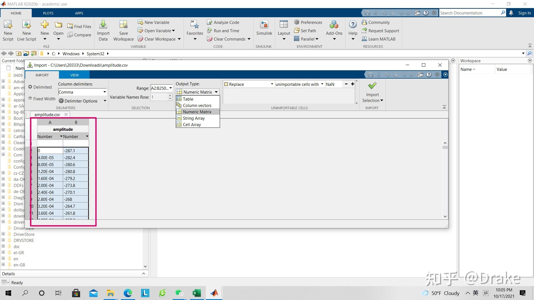Click the Search Documentation input field
Image resolution: width=534 pixels, height=300 pixels.
point(469,13)
